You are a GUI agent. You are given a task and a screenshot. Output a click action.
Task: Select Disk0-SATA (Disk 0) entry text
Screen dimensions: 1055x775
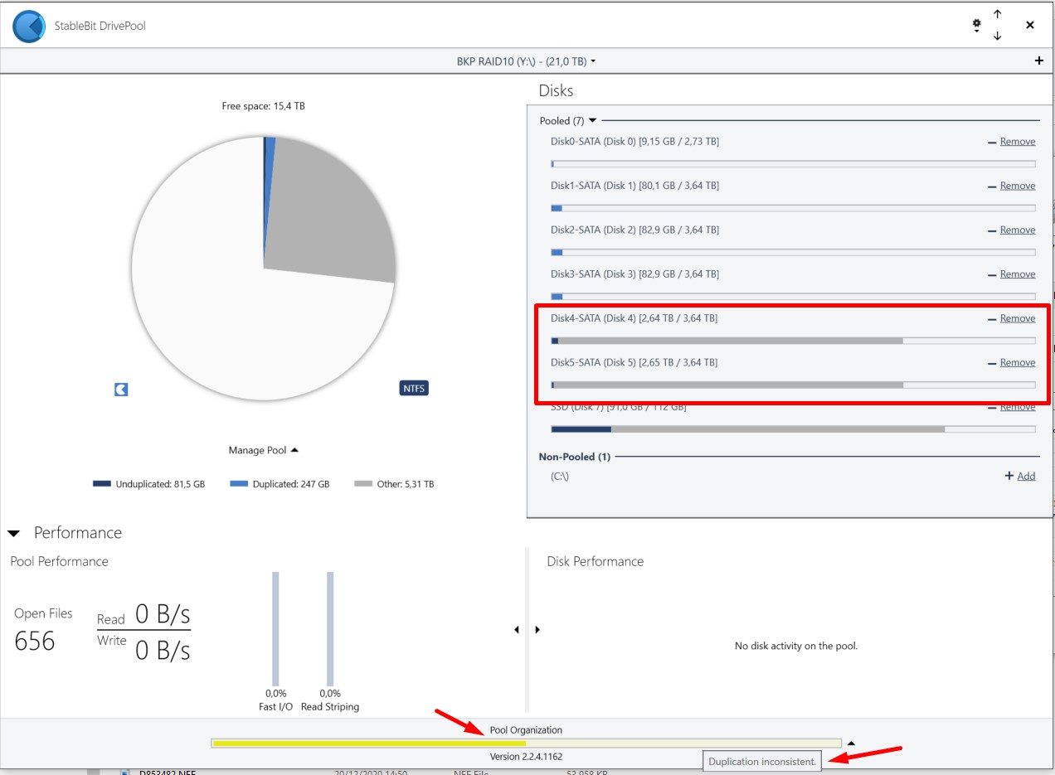tap(634, 142)
